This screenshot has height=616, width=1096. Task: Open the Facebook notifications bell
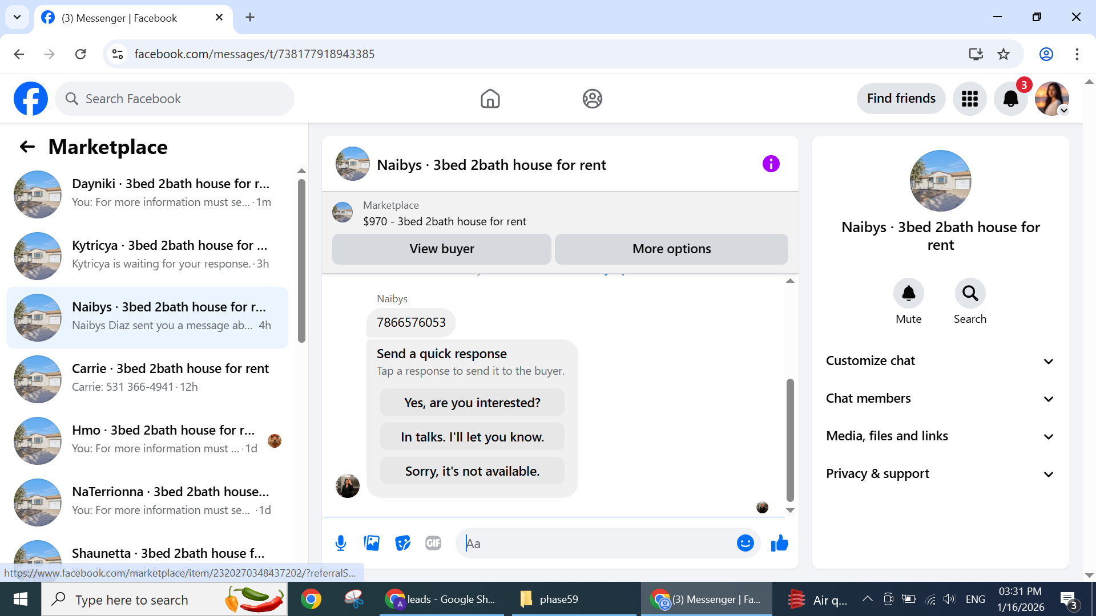tap(1010, 99)
